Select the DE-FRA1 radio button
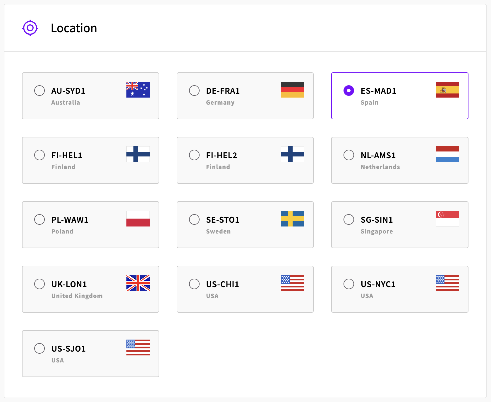 [x=194, y=91]
